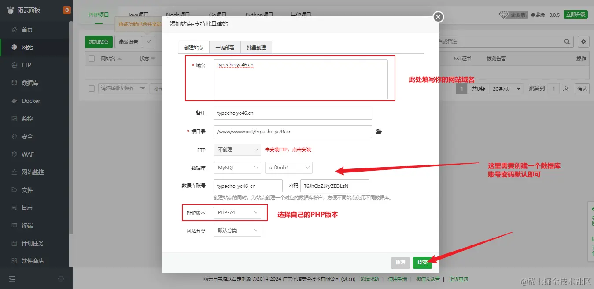Open the 软件商店 app store icon
This screenshot has width=594, height=289.
tap(14, 261)
